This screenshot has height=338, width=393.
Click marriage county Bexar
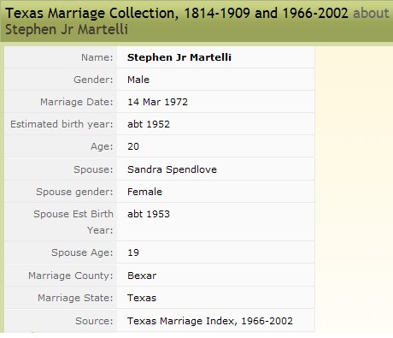point(142,276)
